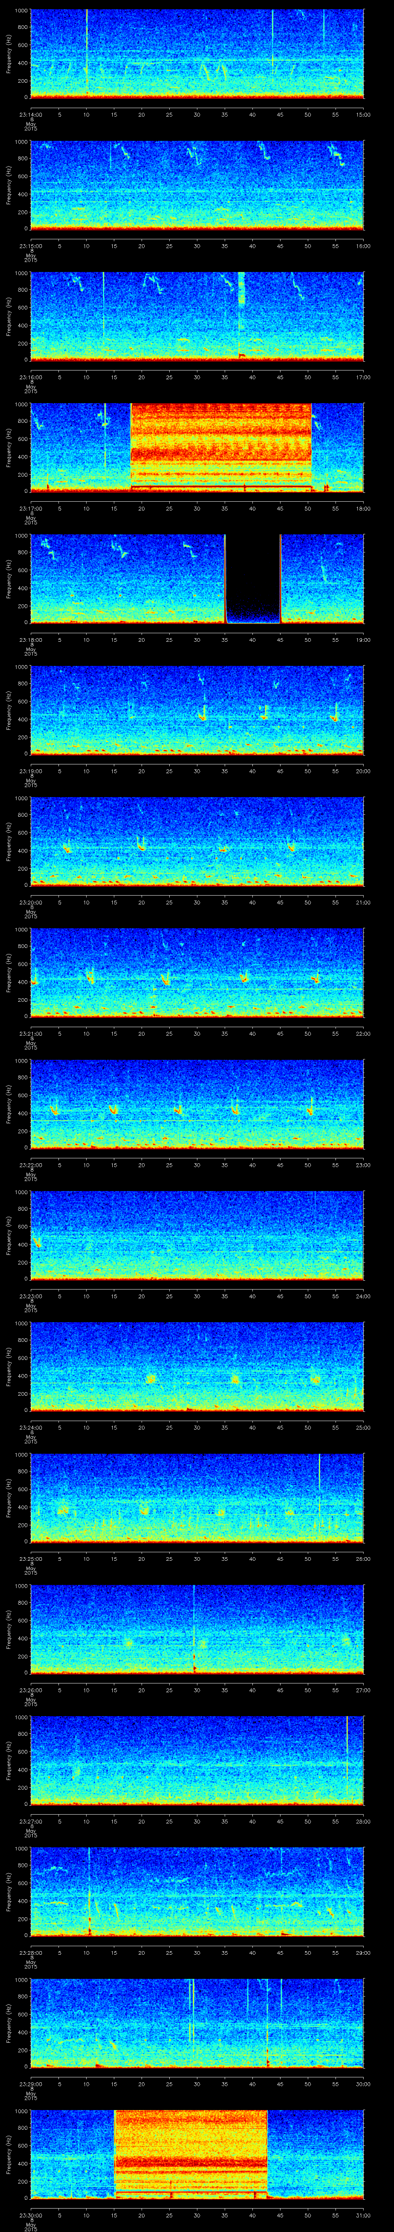Click the 23:27:00 axis timestamp
The height and width of the screenshot is (2232, 394).
pyautogui.click(x=30, y=1820)
